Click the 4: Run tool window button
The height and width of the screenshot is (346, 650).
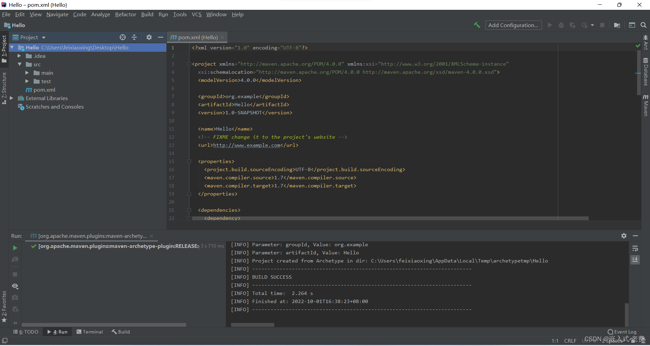pyautogui.click(x=58, y=332)
